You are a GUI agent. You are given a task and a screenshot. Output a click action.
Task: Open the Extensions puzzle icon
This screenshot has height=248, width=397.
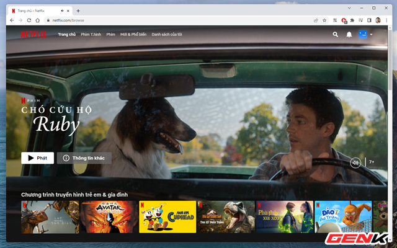[x=352, y=20]
